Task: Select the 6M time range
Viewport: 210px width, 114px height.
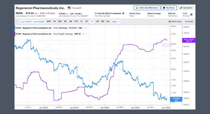Action: [70, 21]
